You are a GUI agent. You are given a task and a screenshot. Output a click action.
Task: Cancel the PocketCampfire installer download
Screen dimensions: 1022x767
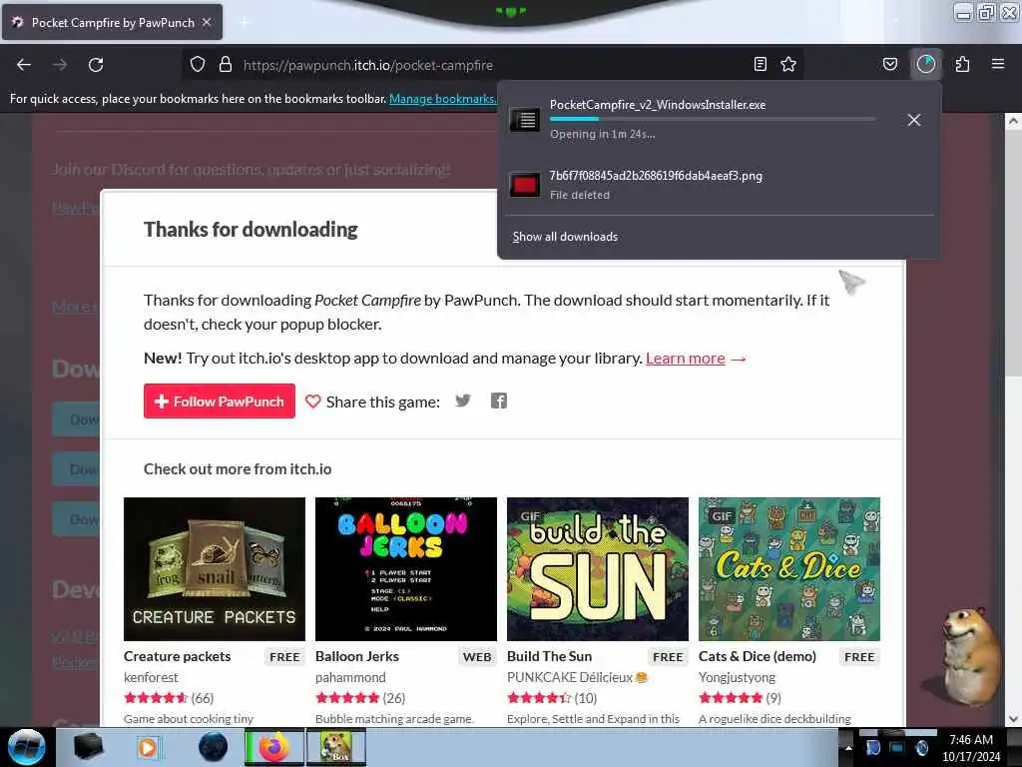click(x=914, y=120)
